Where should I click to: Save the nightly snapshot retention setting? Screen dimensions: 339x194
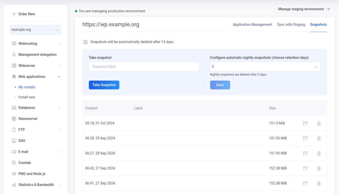pos(220,85)
